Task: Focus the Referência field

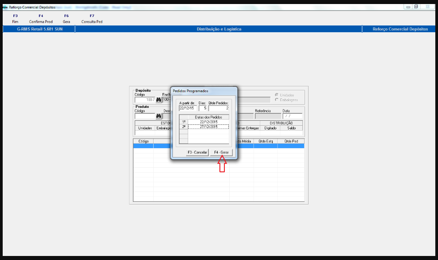Action: [x=268, y=116]
